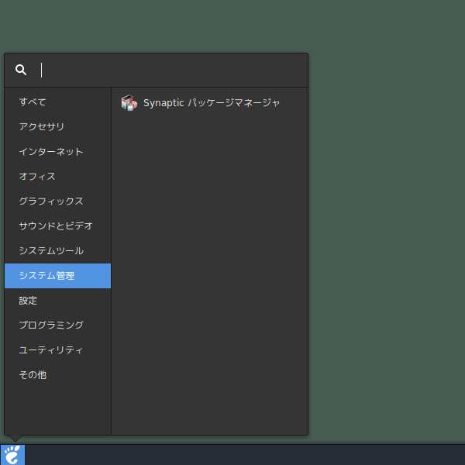Select the すべて category

[x=58, y=102]
